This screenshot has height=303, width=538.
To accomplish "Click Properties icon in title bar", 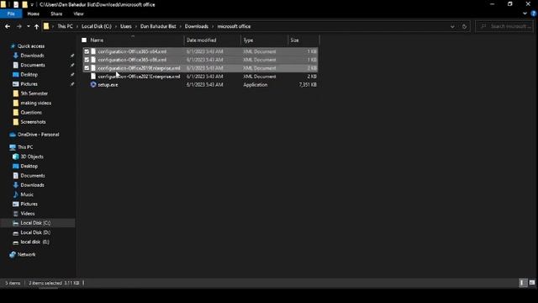I will point(16,5).
